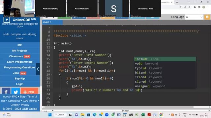Screen dimensions: 211x118
Task: Open the Chat app on taskbar
Action: pos(76,115)
